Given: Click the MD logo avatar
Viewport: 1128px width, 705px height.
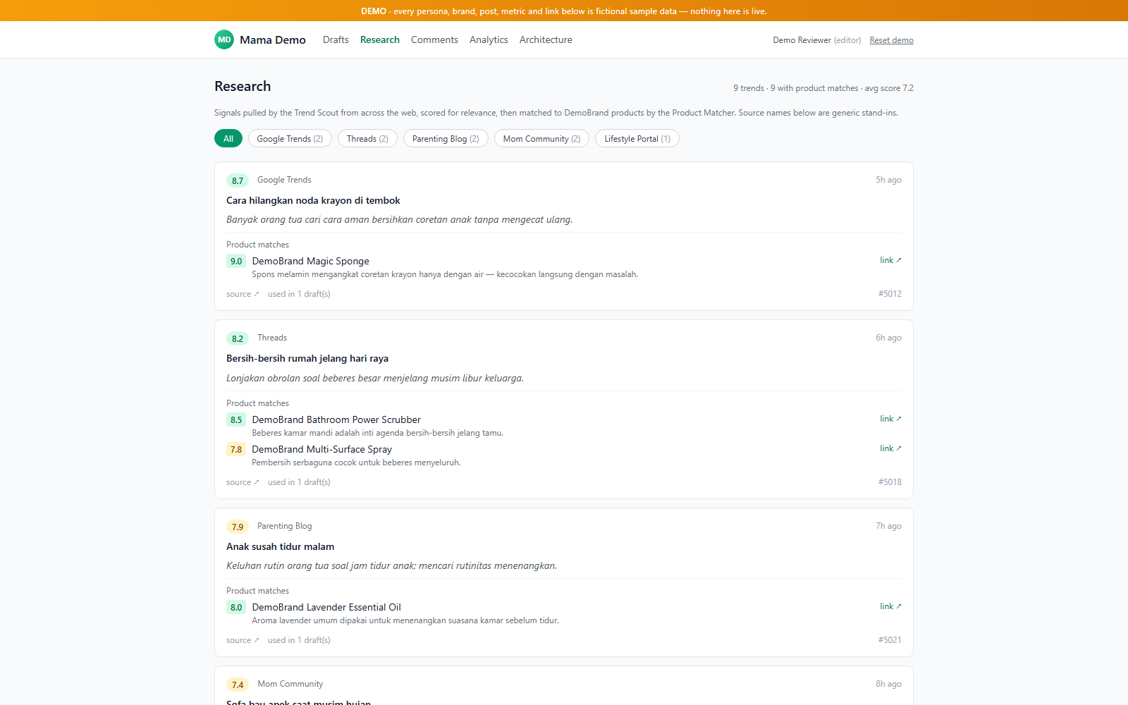Looking at the screenshot, I should tap(224, 39).
